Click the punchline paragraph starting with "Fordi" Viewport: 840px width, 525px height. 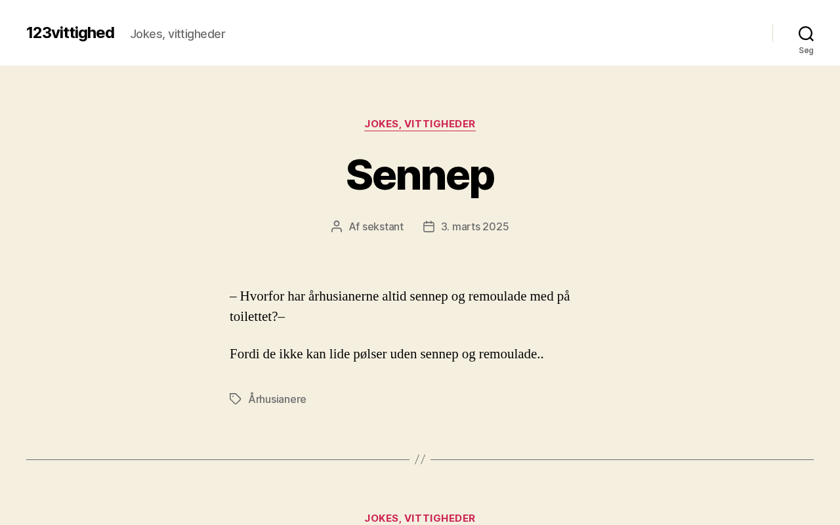pyautogui.click(x=387, y=354)
